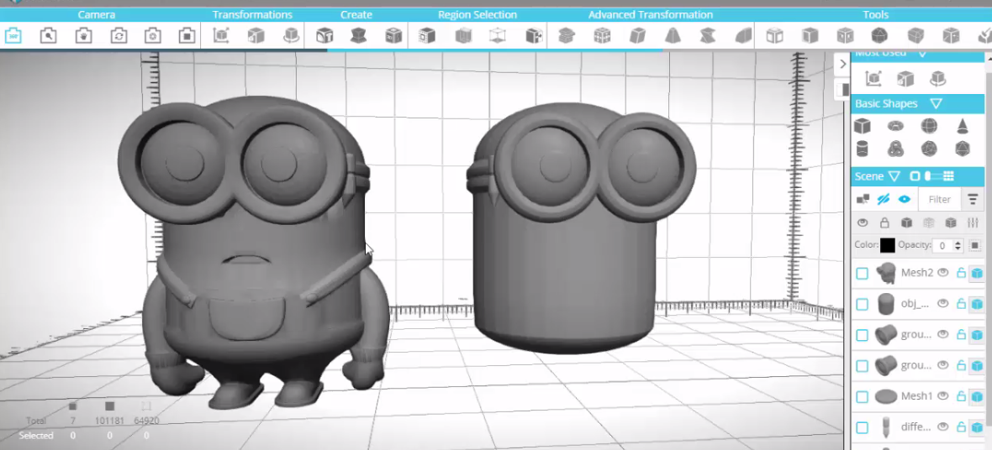Open the Camera toolbar section

pyautogui.click(x=96, y=14)
